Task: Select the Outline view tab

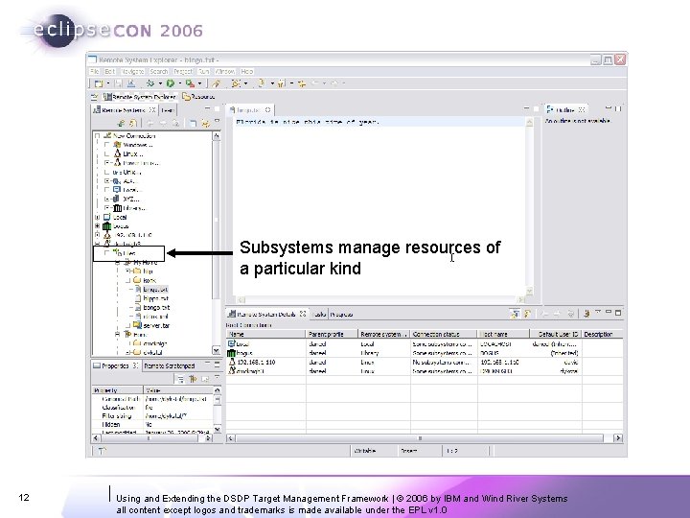Action: [x=565, y=109]
